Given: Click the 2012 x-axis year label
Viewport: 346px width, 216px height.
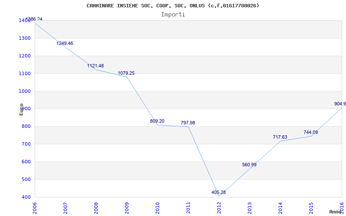Looking at the screenshot, I should [x=219, y=208].
